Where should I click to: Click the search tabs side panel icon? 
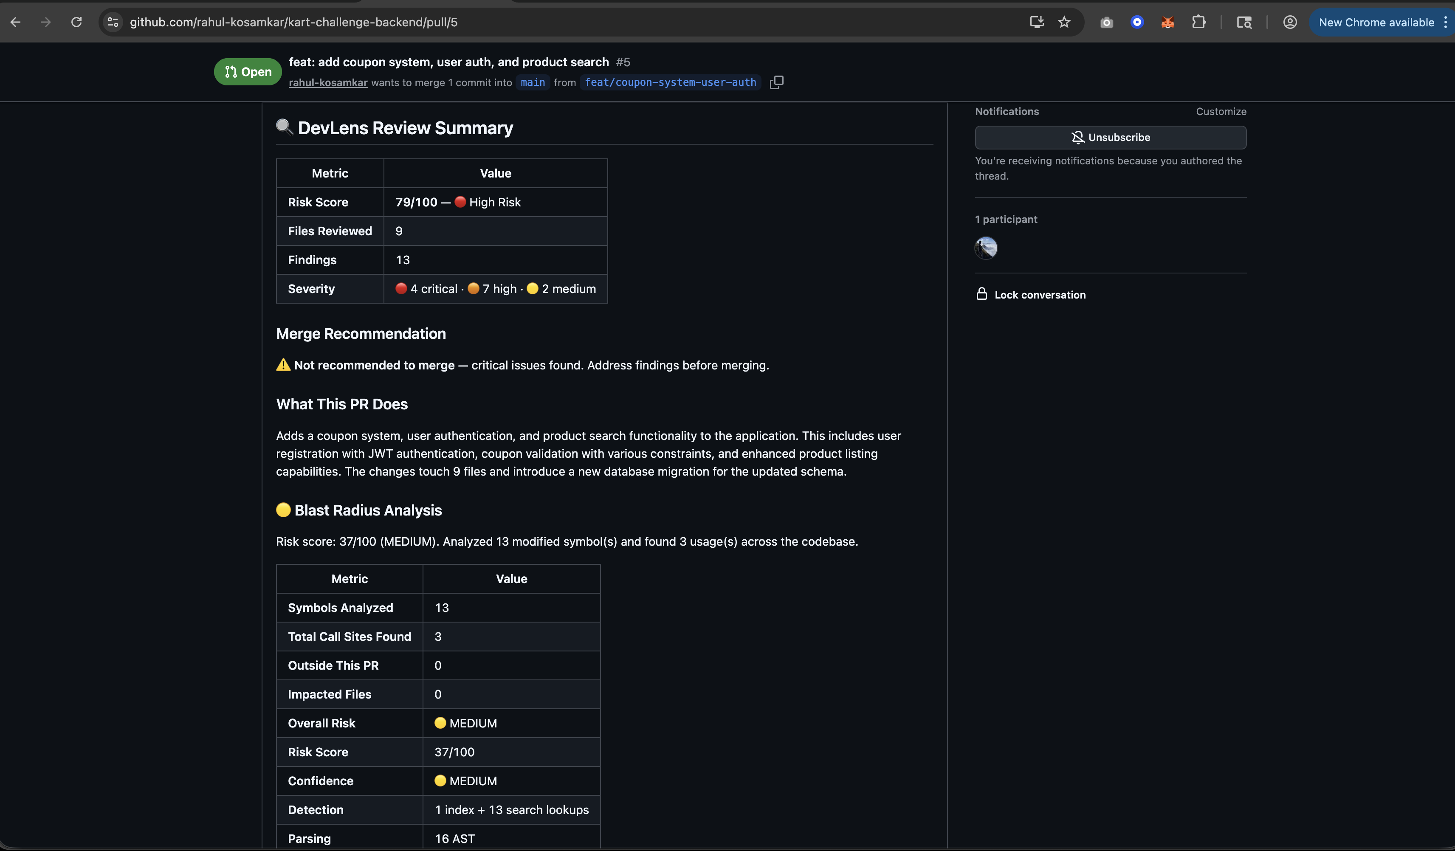1244,22
